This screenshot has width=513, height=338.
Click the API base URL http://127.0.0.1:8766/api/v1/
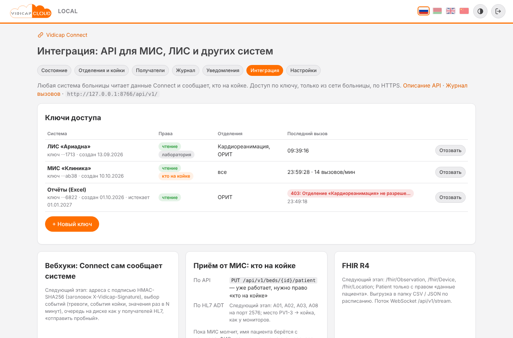coord(112,94)
